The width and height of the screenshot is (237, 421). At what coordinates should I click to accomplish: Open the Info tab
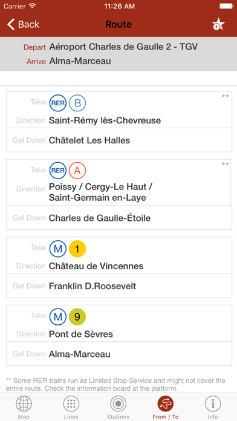tap(213, 407)
